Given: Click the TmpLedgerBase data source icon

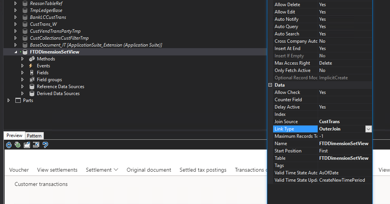Looking at the screenshot, I should pos(25,10).
